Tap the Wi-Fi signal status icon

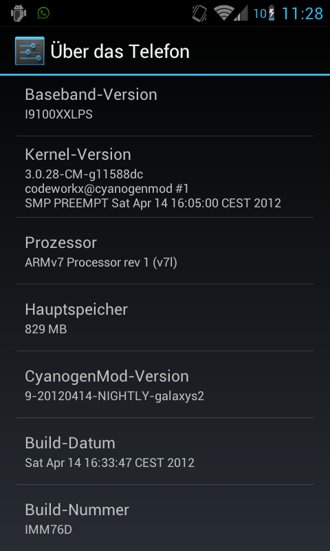(223, 13)
